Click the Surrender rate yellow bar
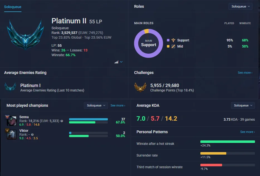 [213, 153]
